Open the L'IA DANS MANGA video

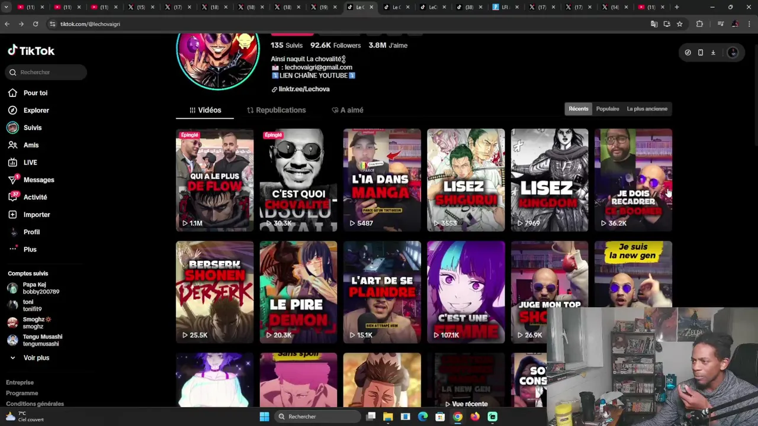(x=382, y=180)
